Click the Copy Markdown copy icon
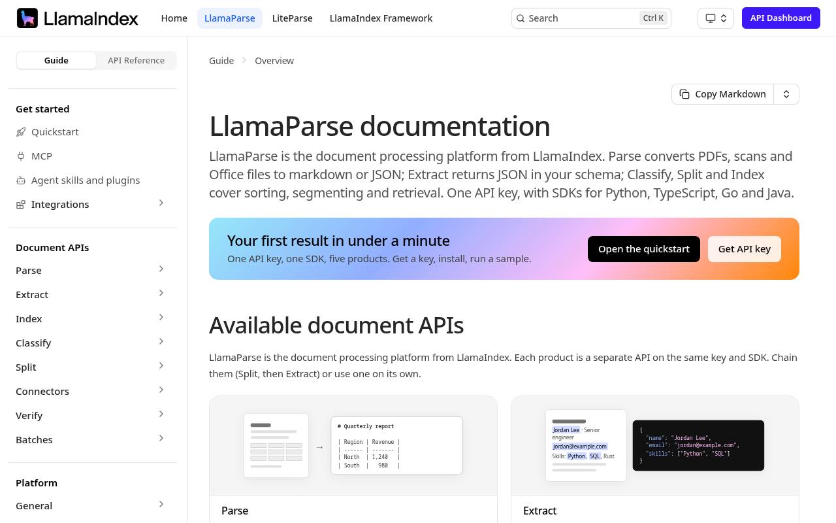The height and width of the screenshot is (523, 836). 684,94
